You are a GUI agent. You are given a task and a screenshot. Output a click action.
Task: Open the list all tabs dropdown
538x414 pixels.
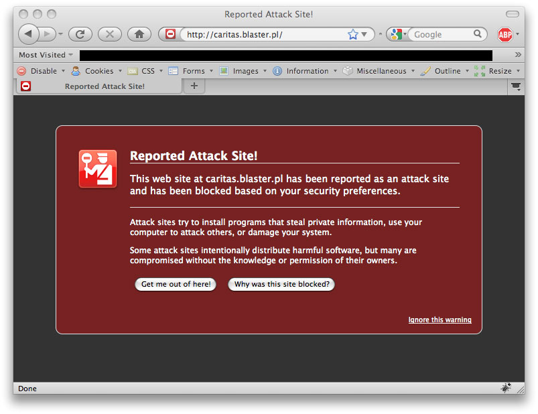click(516, 86)
